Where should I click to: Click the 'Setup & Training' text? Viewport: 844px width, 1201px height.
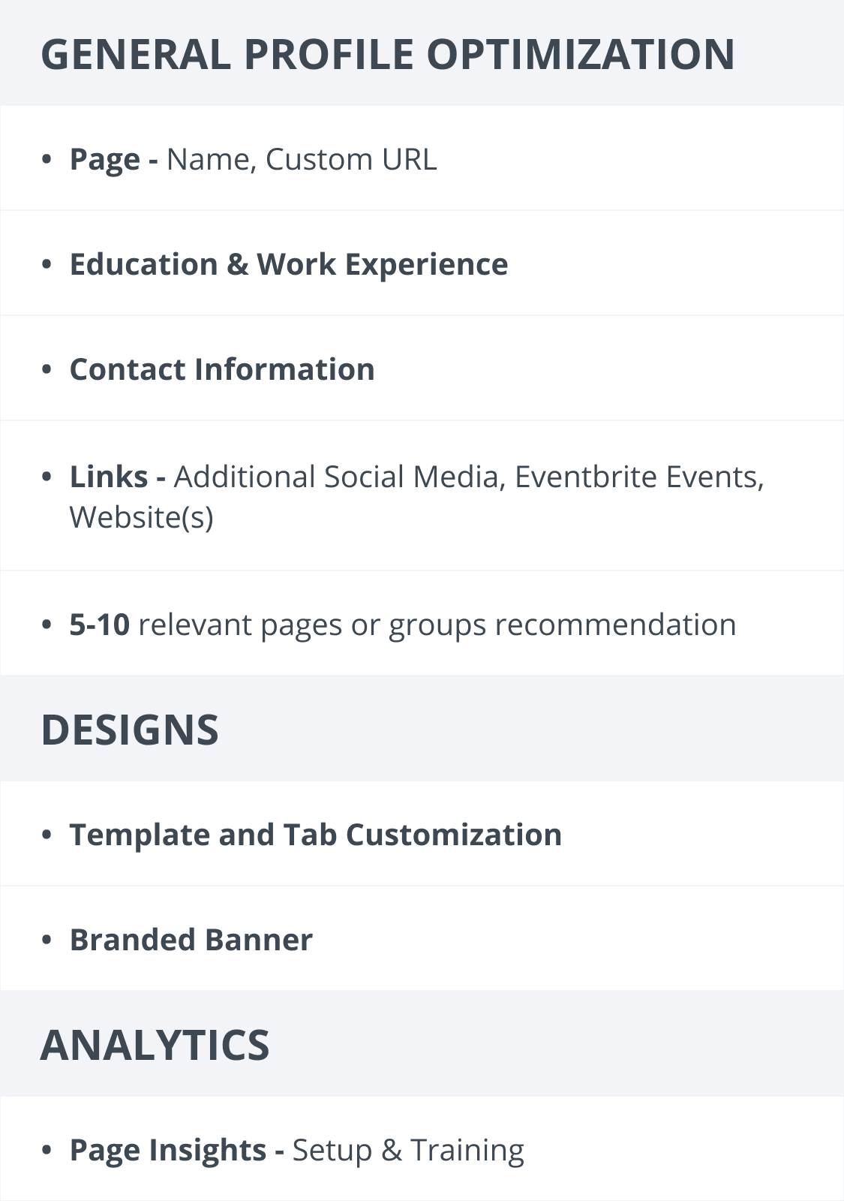click(x=408, y=1150)
